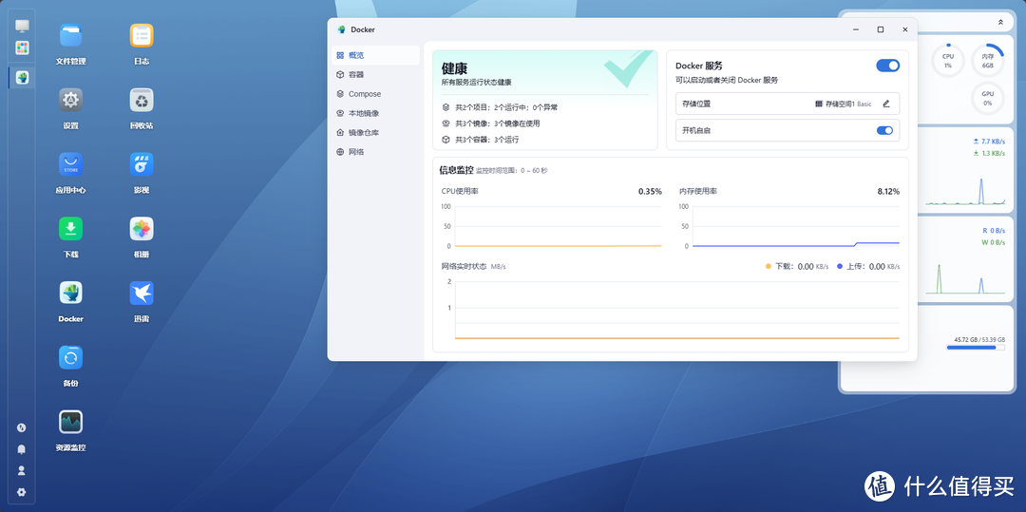
Task: Edit the storage location with pencil icon
Action: 886,104
